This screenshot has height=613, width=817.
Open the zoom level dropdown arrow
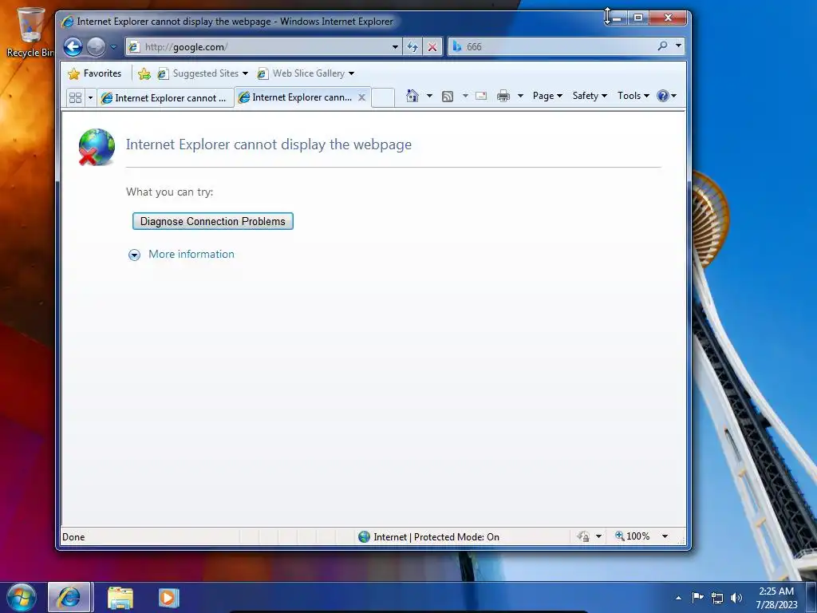tap(665, 536)
